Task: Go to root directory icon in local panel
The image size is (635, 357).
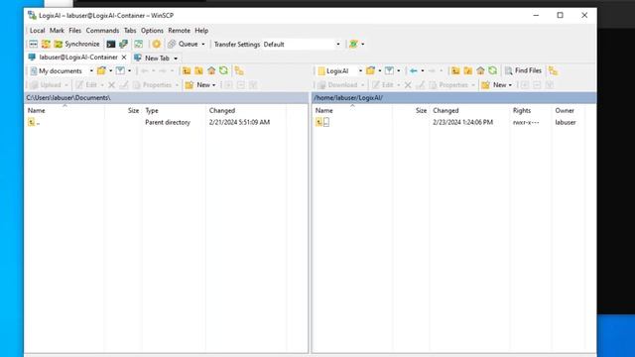Action: (x=198, y=70)
